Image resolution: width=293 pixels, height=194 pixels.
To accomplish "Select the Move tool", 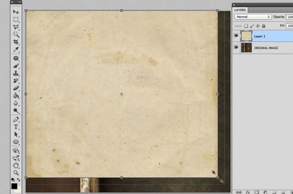I will [16, 12].
